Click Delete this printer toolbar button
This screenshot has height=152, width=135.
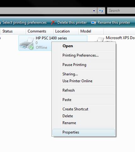(69, 23)
